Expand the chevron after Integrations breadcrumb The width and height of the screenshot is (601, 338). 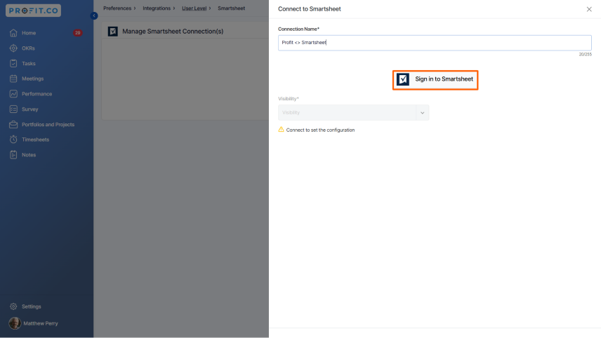click(174, 8)
